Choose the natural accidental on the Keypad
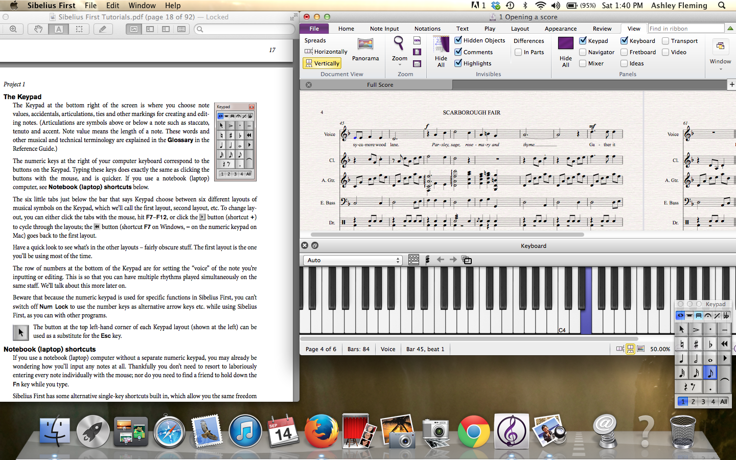 click(x=682, y=344)
